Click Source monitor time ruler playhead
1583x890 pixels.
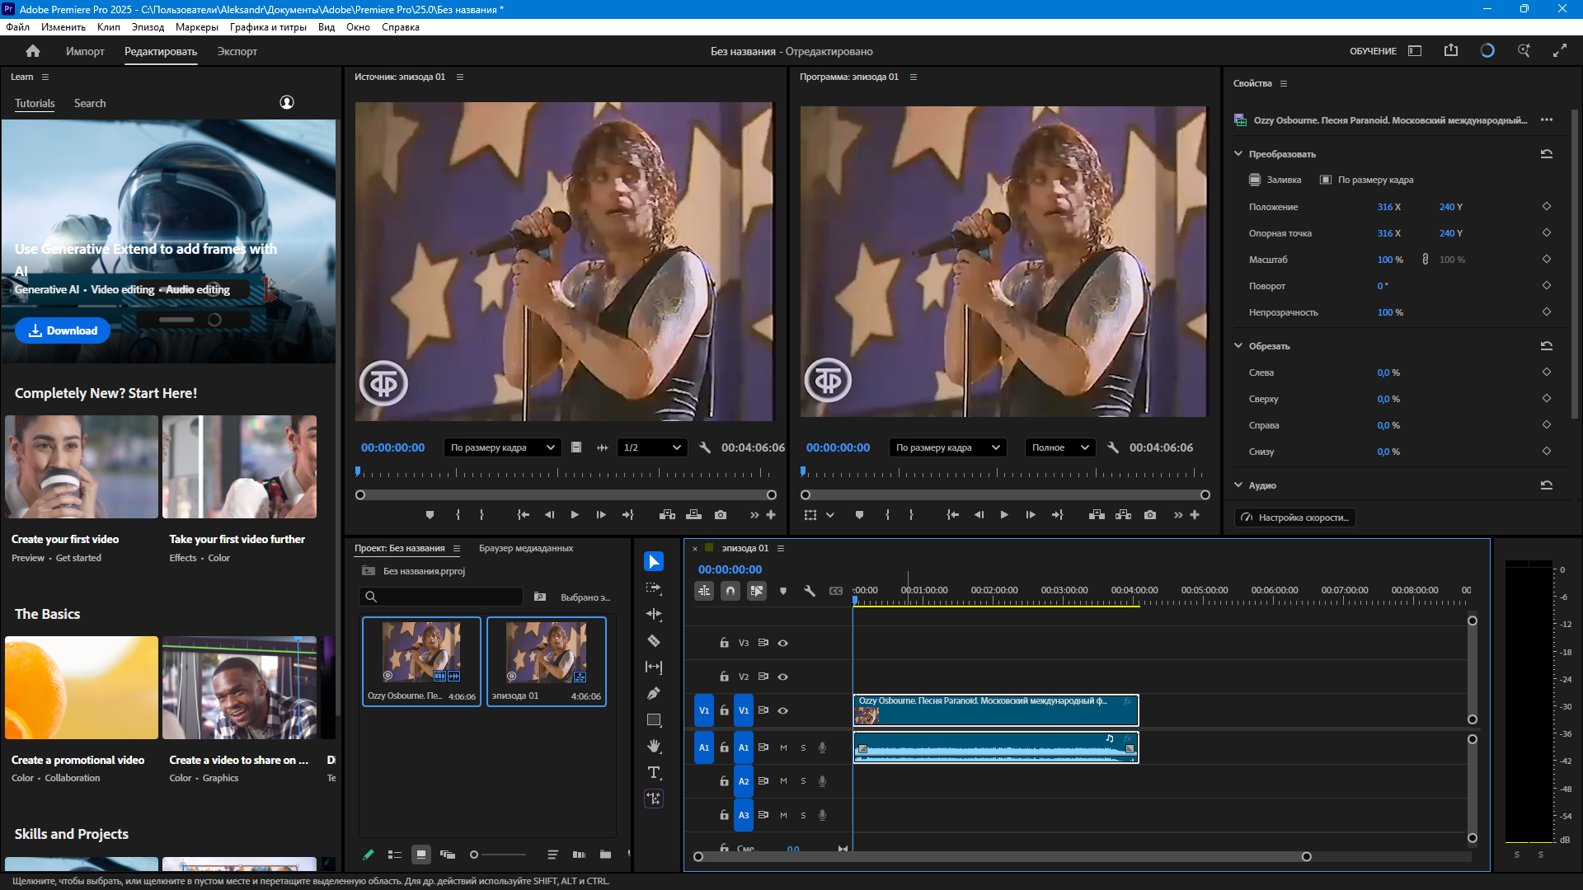coord(358,471)
